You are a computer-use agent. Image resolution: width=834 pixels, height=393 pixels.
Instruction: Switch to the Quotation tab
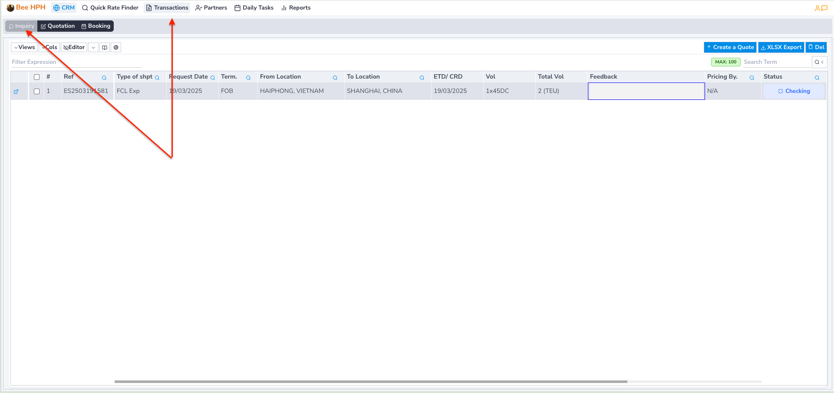(58, 26)
